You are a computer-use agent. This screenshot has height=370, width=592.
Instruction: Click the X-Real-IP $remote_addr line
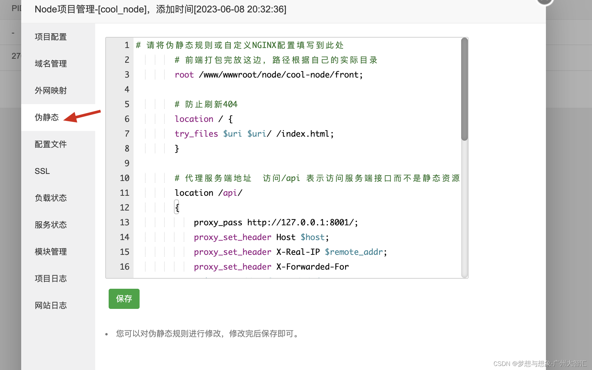pyautogui.click(x=291, y=252)
